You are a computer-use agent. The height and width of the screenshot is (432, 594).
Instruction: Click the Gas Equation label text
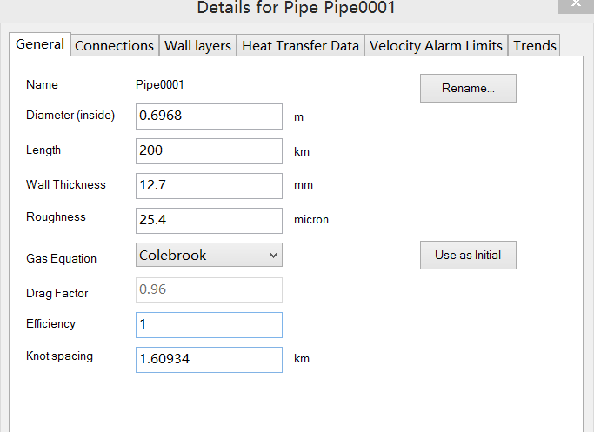pyautogui.click(x=61, y=258)
